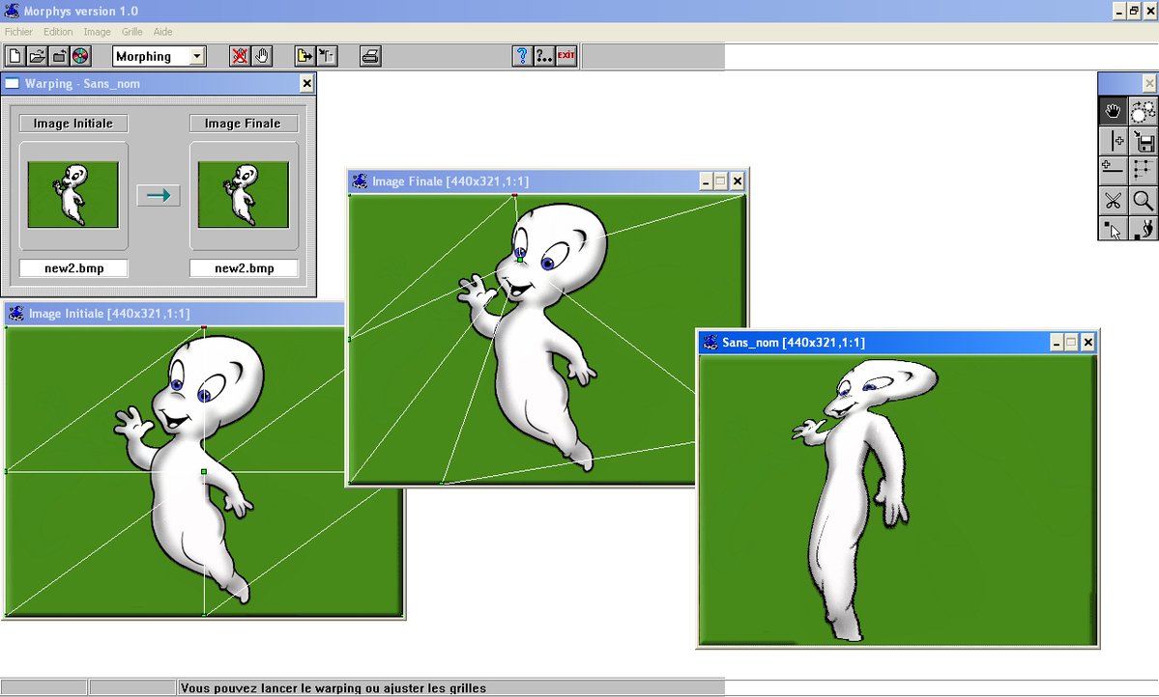Close the Warping - Sans_nom panel

306,83
